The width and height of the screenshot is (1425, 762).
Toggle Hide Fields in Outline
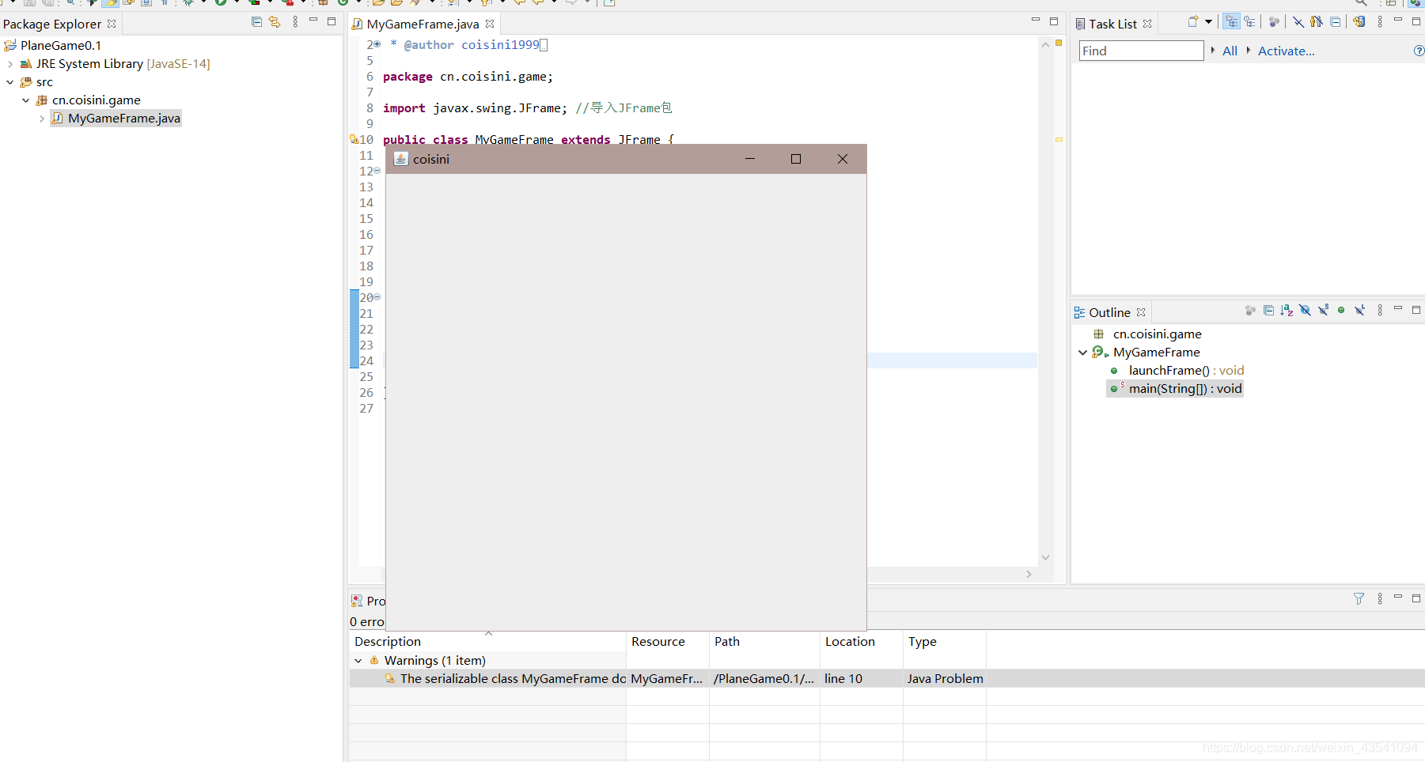pyautogui.click(x=1305, y=311)
